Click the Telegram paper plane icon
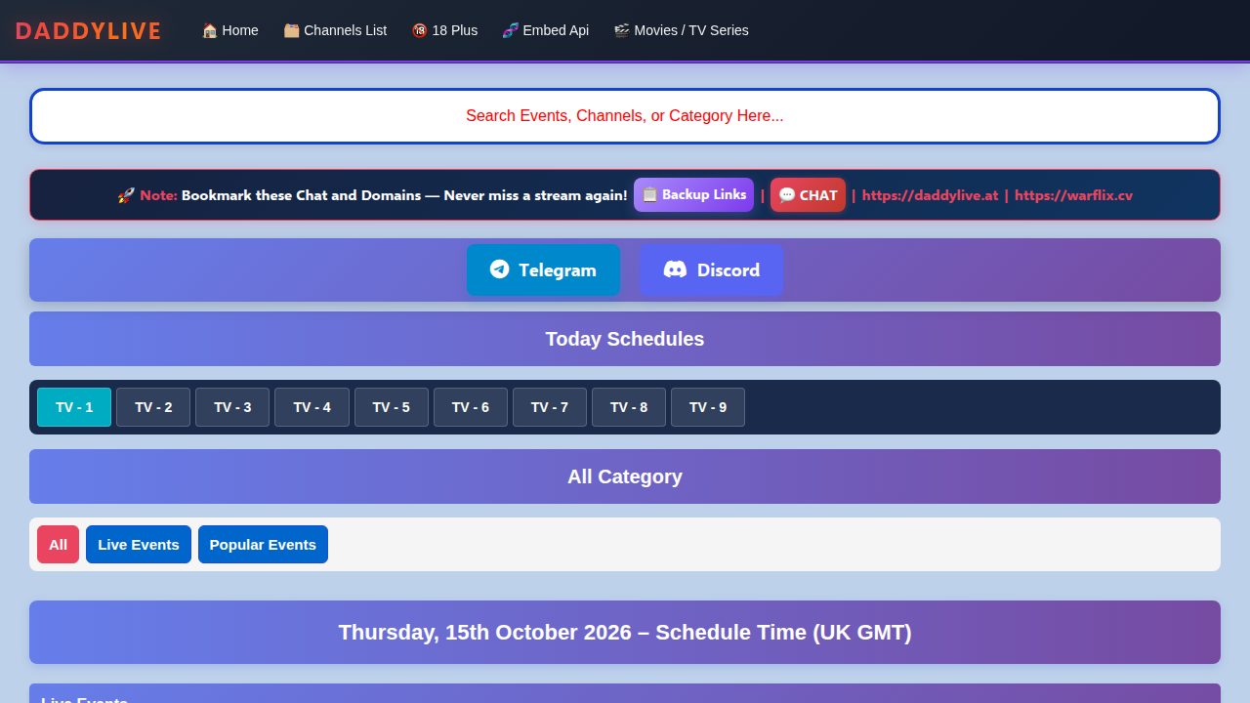The width and height of the screenshot is (1250, 703). tap(499, 269)
